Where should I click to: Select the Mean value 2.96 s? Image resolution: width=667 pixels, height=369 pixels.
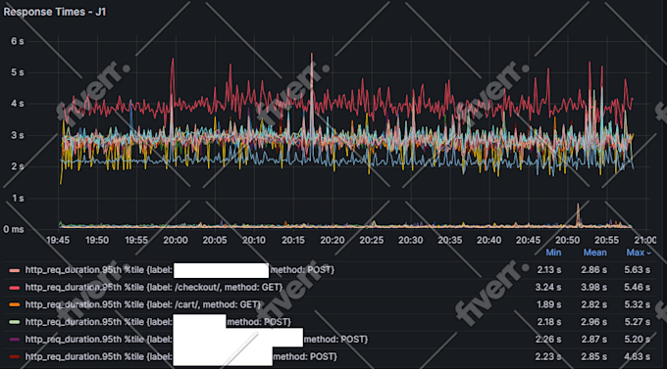click(593, 322)
